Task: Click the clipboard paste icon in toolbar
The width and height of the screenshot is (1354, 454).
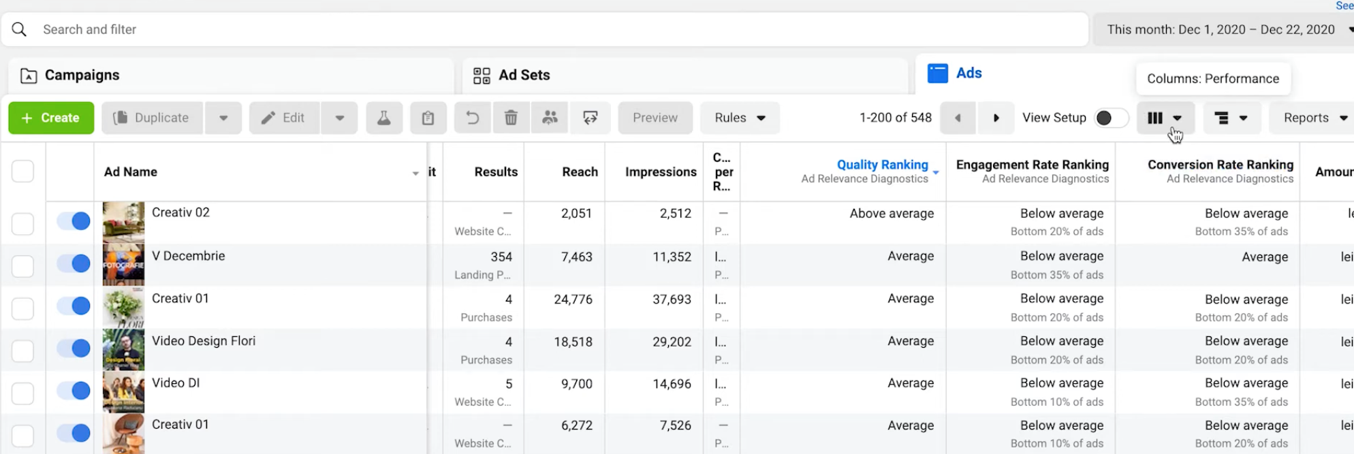Action: pyautogui.click(x=428, y=118)
